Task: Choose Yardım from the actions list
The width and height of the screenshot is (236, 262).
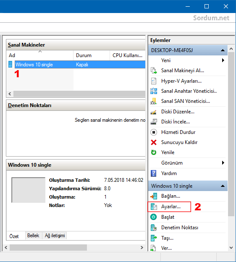Action: pyautogui.click(x=169, y=173)
